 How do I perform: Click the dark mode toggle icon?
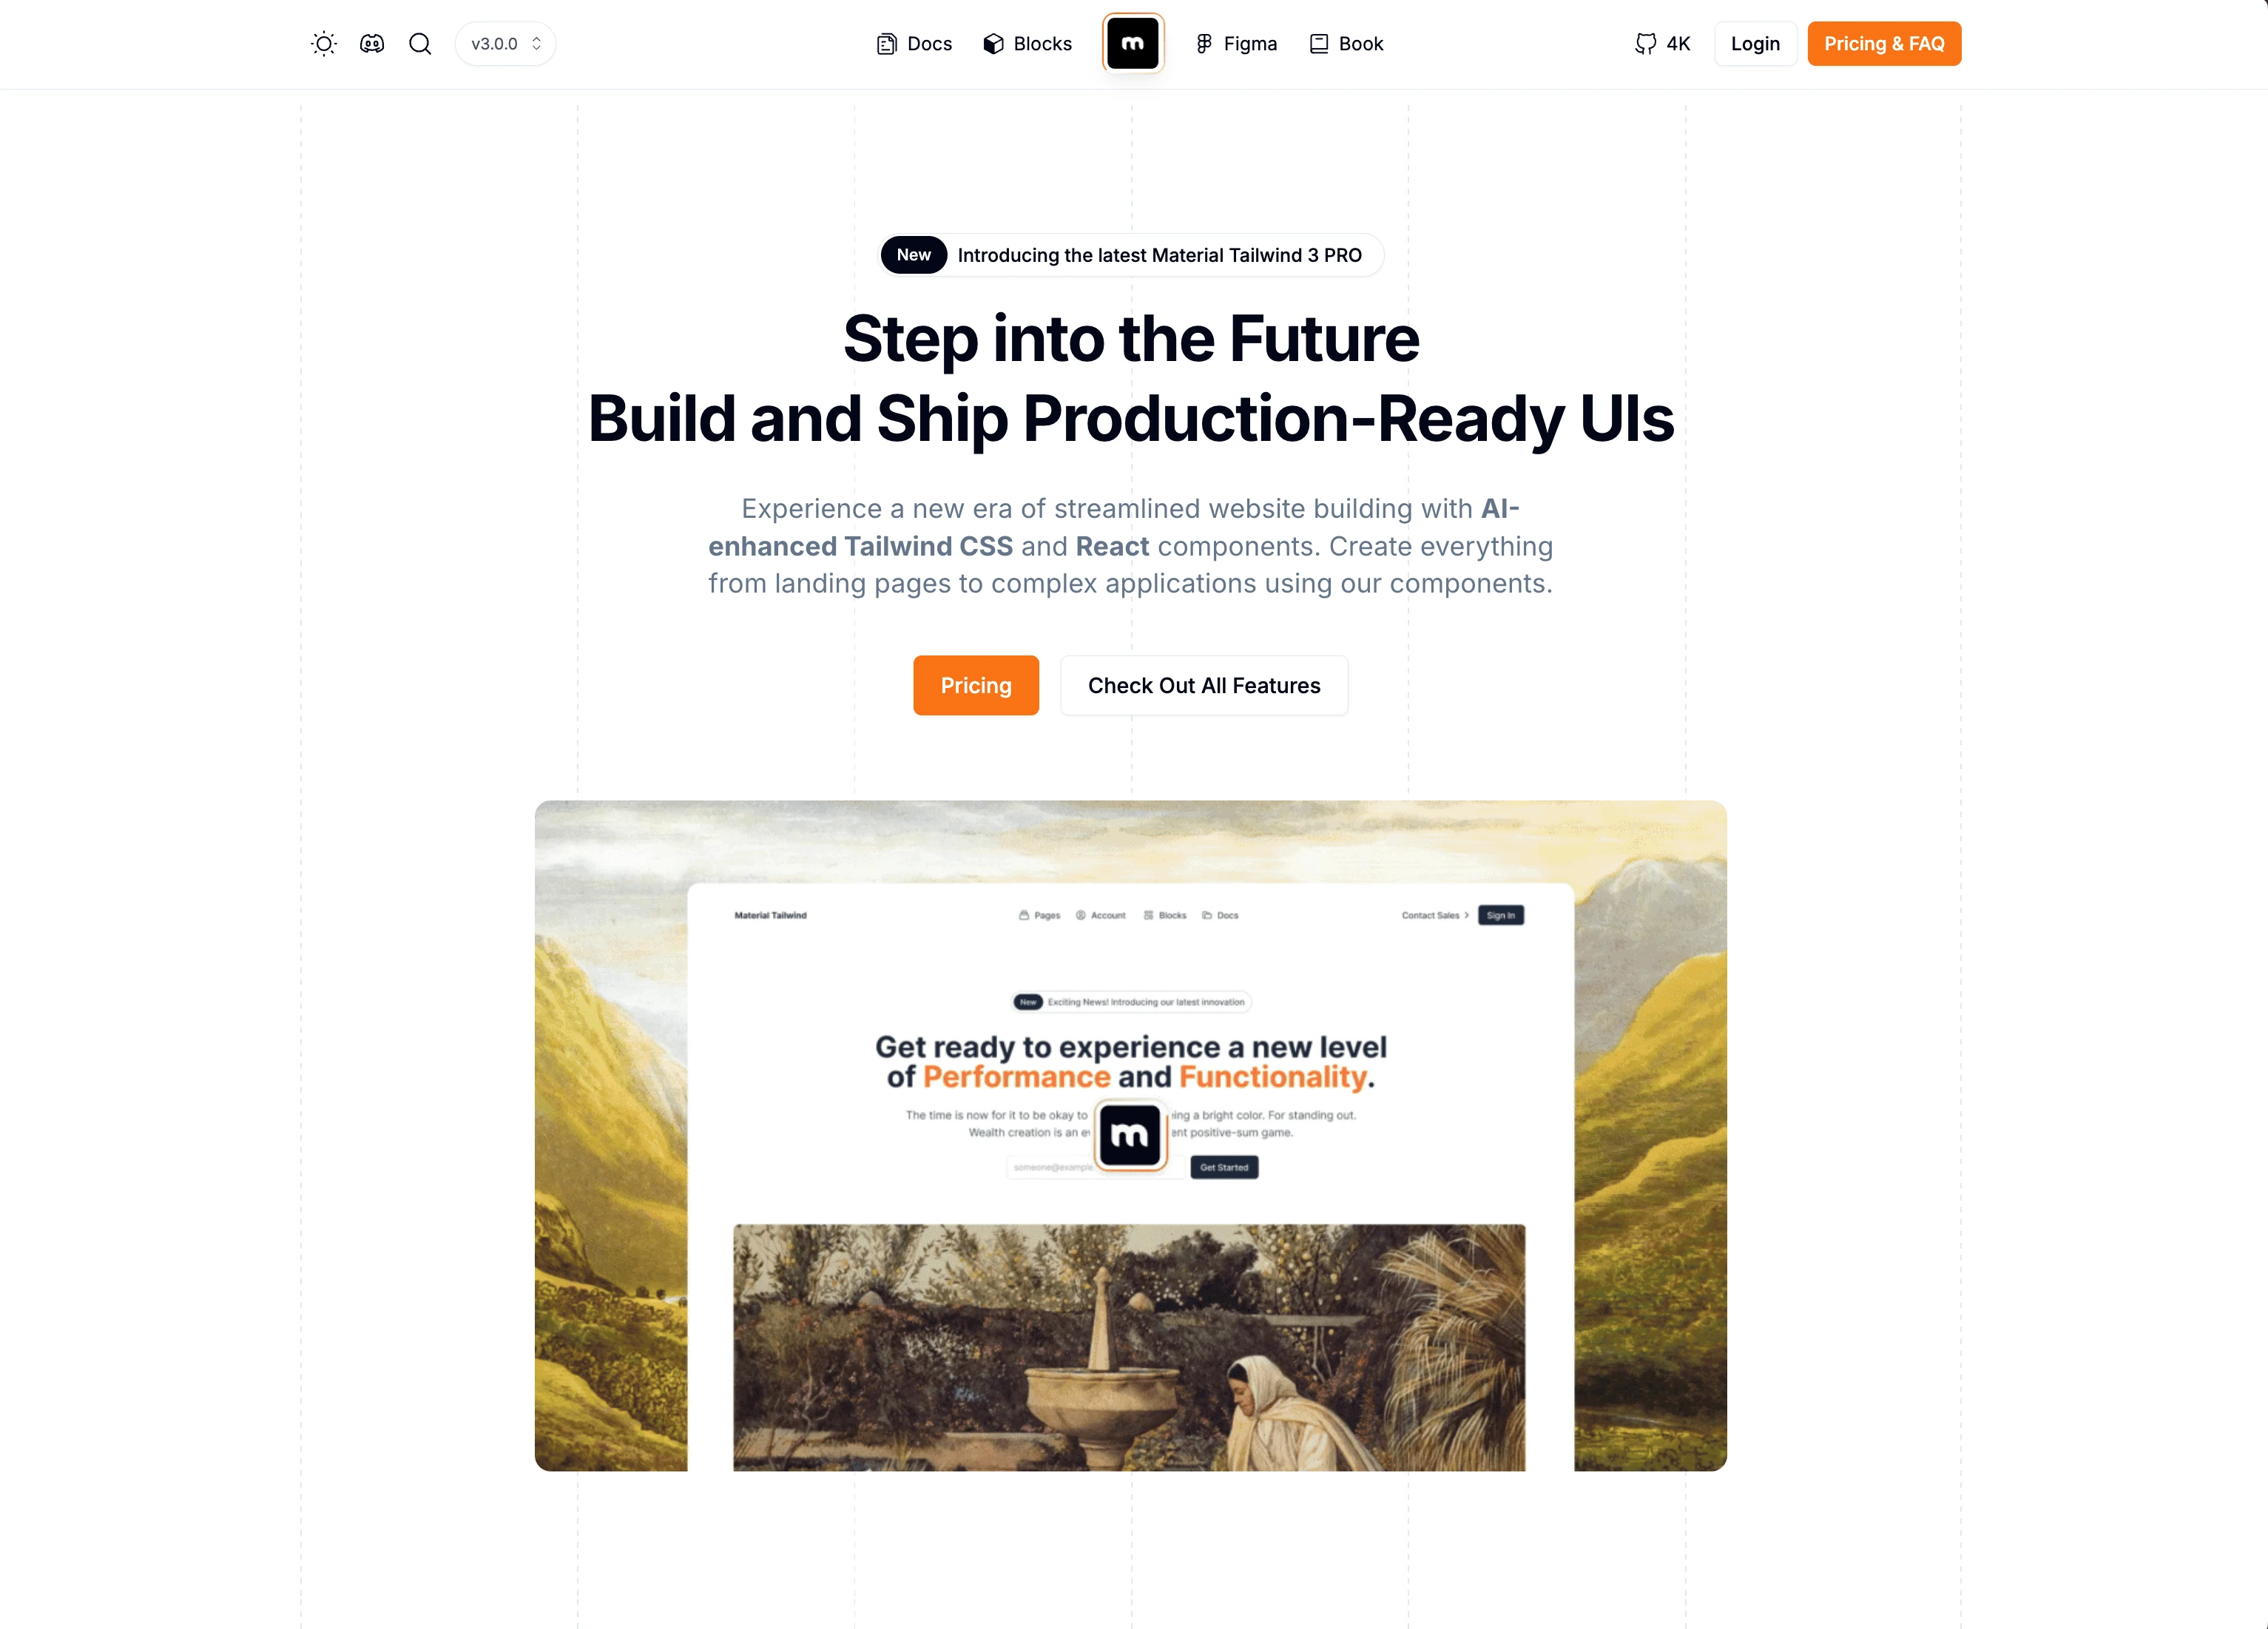[323, 42]
